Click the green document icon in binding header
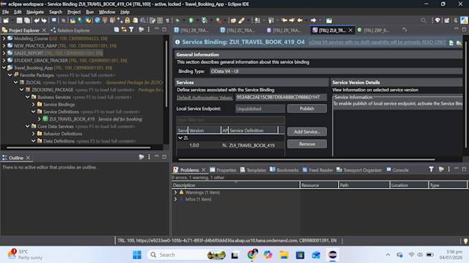Viewport: 469px width, 263px height. tap(451, 43)
